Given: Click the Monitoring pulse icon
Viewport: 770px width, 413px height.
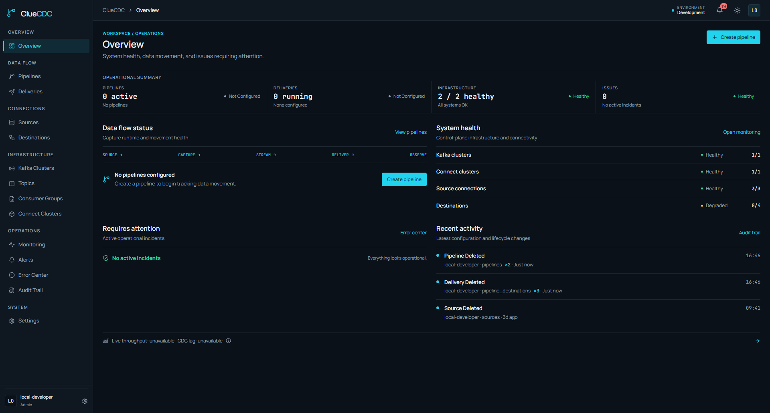Looking at the screenshot, I should tap(12, 245).
